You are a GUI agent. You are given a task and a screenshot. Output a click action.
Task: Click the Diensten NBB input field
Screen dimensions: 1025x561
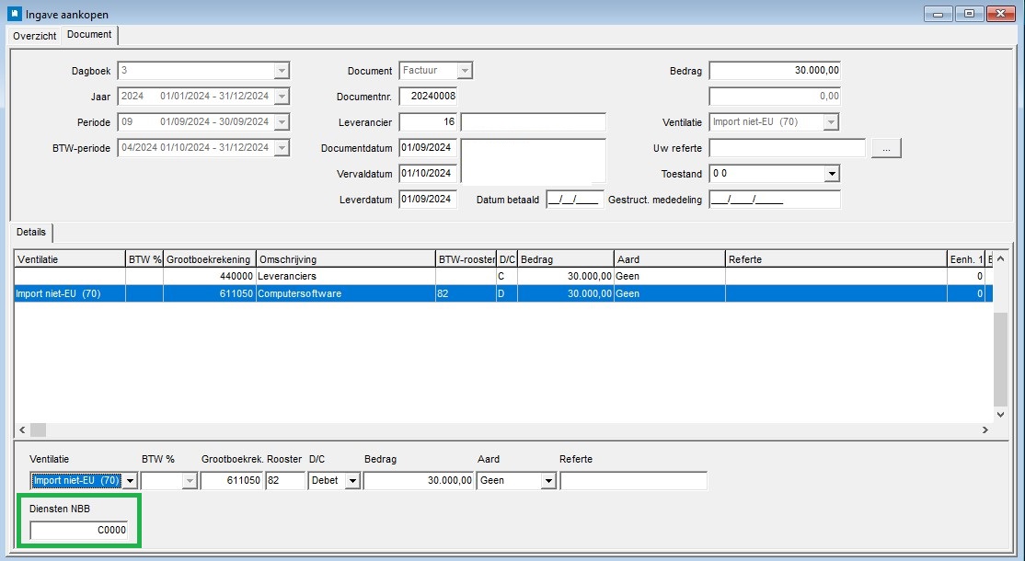(79, 531)
